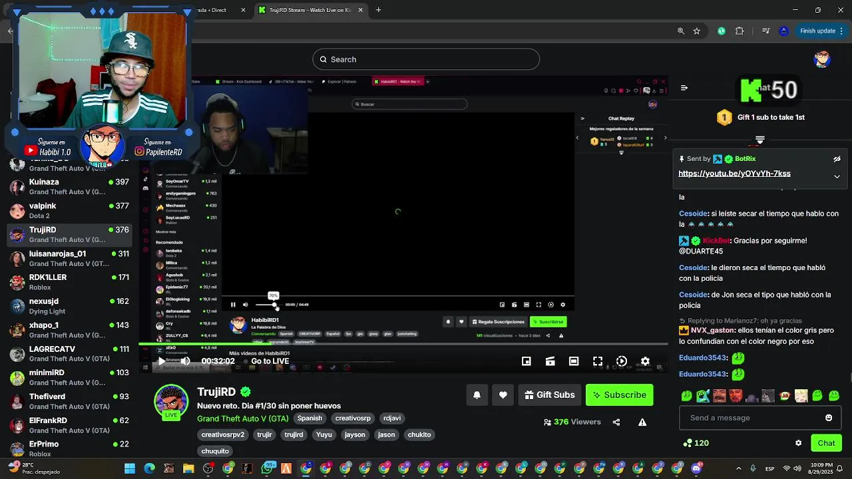Report the stream warning icon
The height and width of the screenshot is (479, 852).
coord(642,422)
